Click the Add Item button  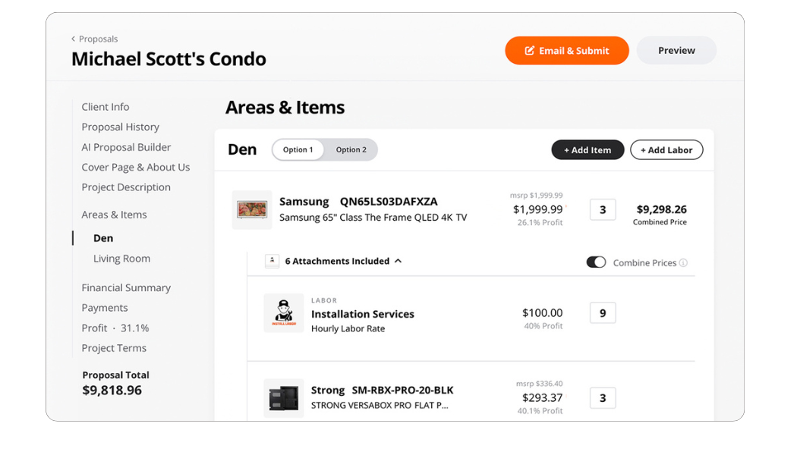[x=588, y=150]
